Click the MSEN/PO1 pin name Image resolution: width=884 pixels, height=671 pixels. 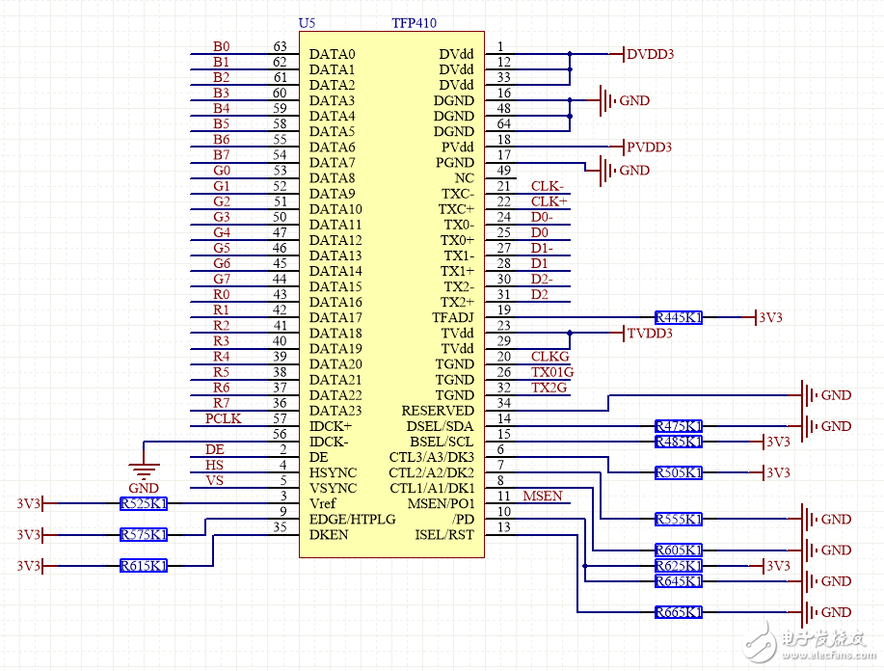[441, 503]
